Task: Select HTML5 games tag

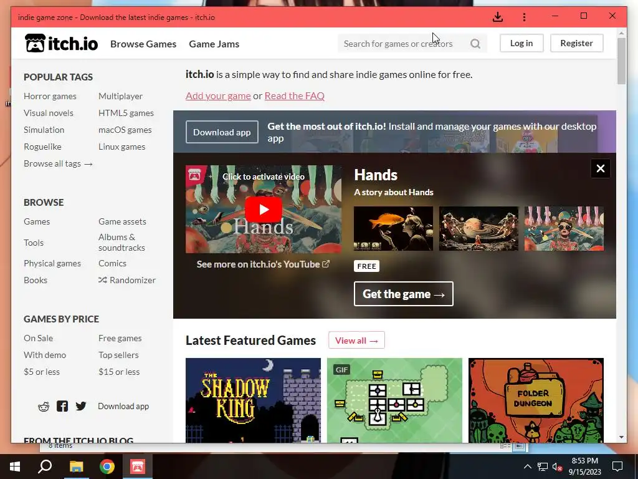Action: 126,113
